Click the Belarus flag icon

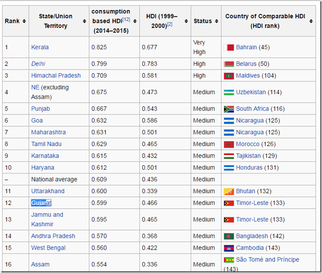[x=229, y=64]
